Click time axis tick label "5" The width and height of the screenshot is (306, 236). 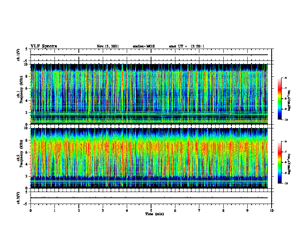[151, 211]
